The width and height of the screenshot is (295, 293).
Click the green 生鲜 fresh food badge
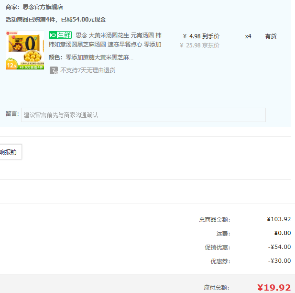tap(60, 35)
